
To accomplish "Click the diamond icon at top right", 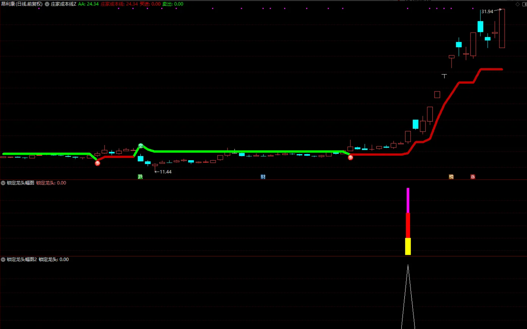I will 517,4.
